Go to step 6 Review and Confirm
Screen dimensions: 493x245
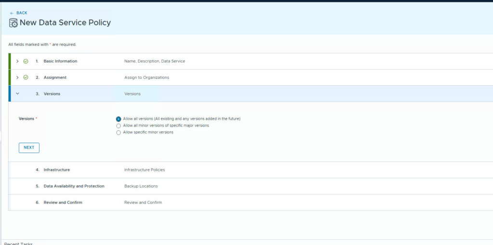pos(63,203)
